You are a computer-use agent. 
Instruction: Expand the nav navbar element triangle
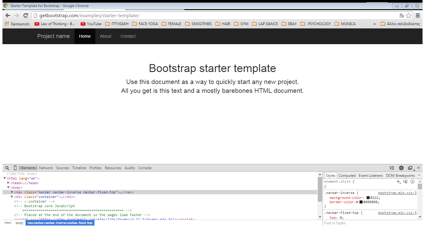pyautogui.click(x=12, y=192)
